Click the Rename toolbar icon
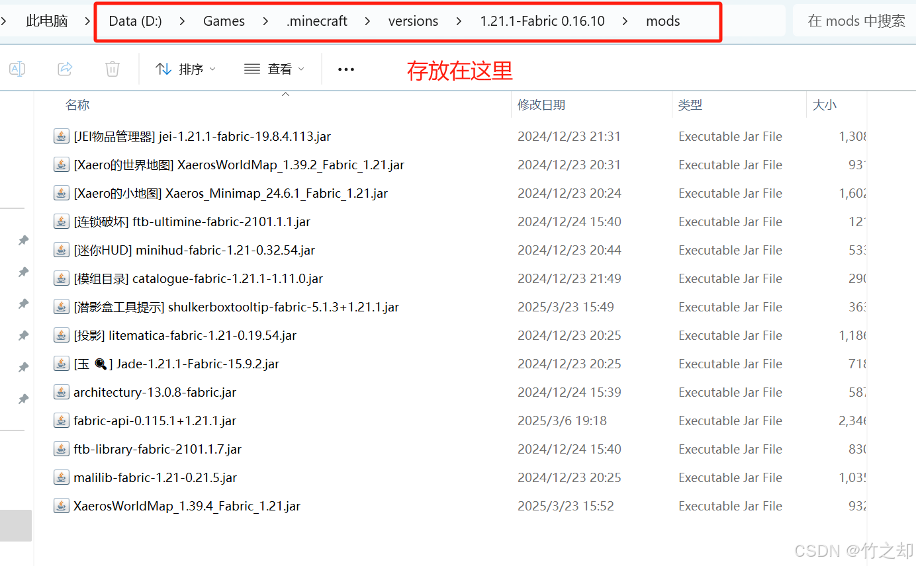Screen dimensions: 916x566 pyautogui.click(x=17, y=69)
